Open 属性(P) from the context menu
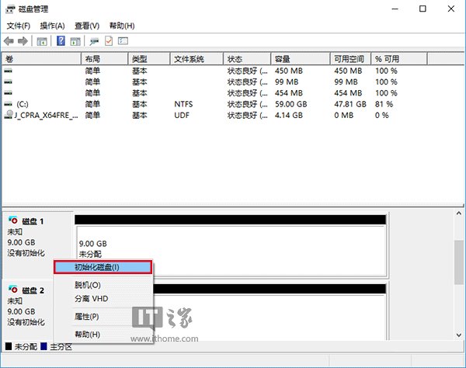 click(87, 317)
